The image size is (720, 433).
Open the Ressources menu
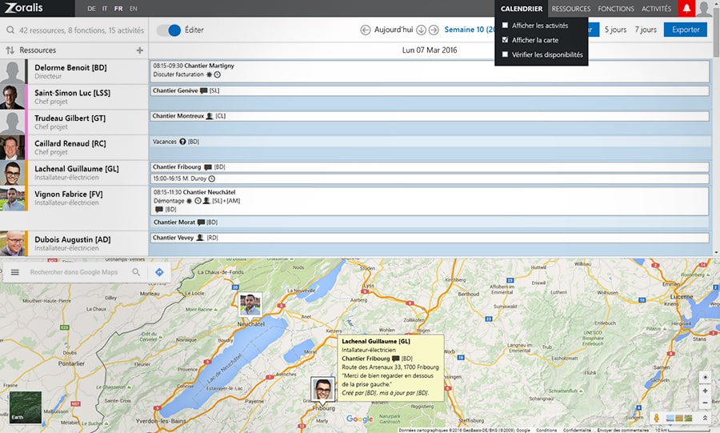(x=571, y=8)
